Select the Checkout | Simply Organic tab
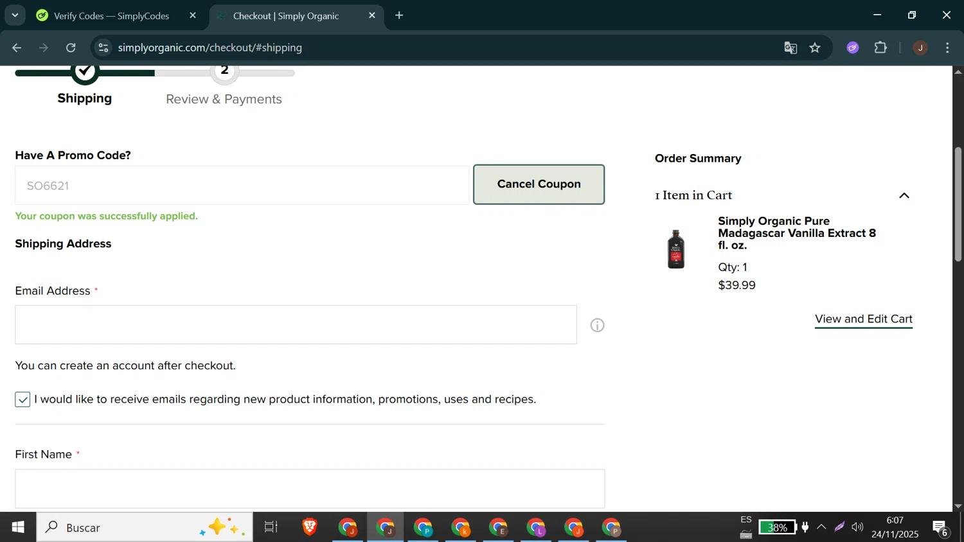964x542 pixels. [285, 16]
